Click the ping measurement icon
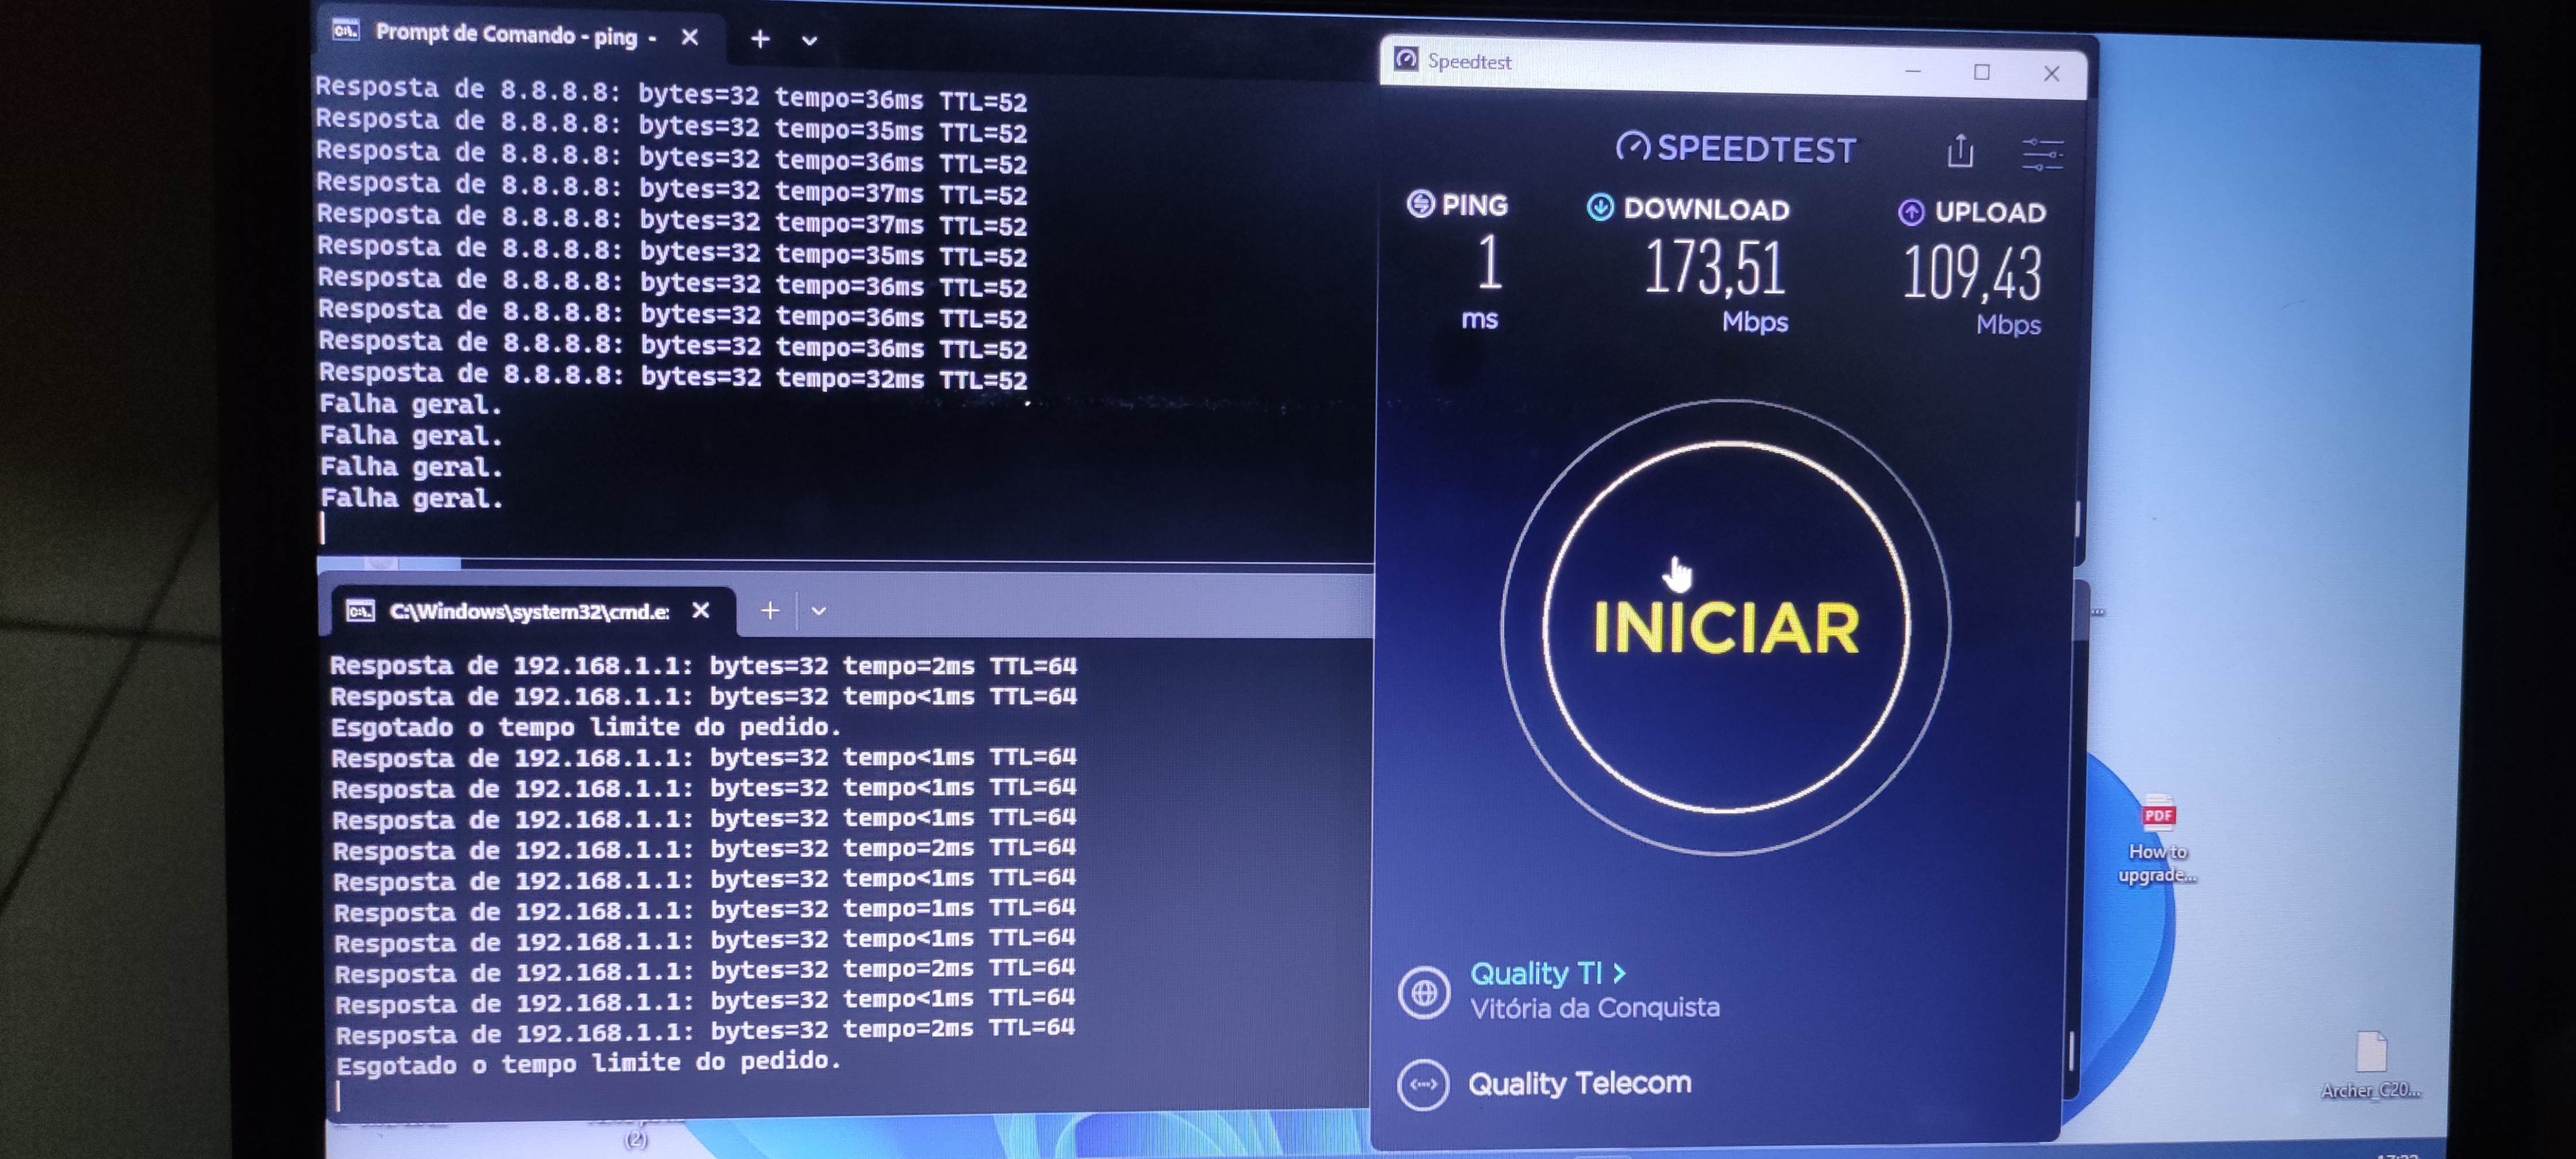Viewport: 2576px width, 1159px height. click(x=1420, y=204)
